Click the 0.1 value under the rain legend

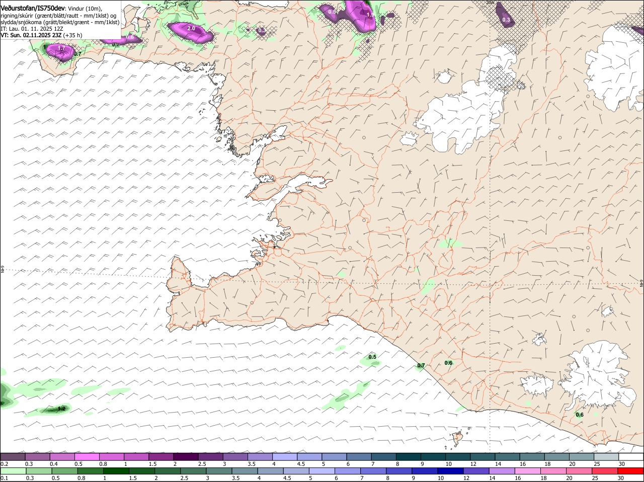pyautogui.click(x=4, y=478)
